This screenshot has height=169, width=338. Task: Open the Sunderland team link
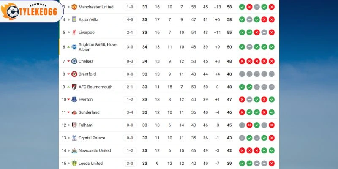click(89, 112)
